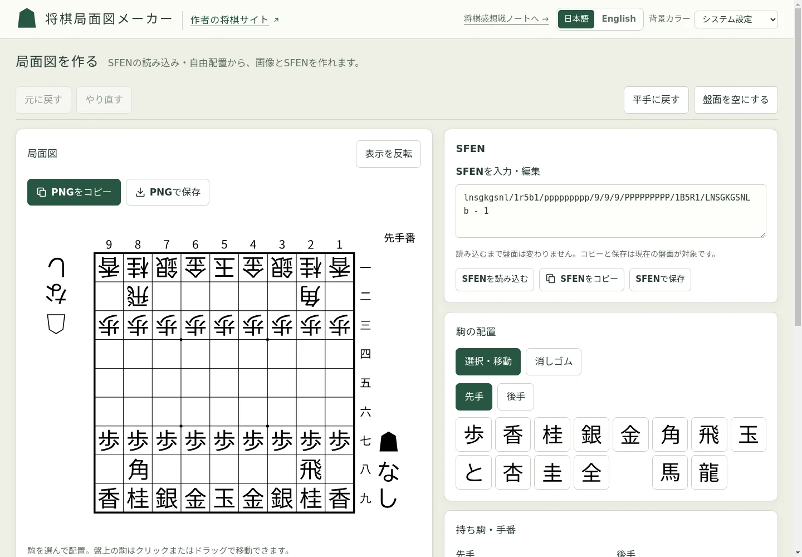This screenshot has width=802, height=557.
Task: Click the 平手に戻す button
Action: coord(656,100)
